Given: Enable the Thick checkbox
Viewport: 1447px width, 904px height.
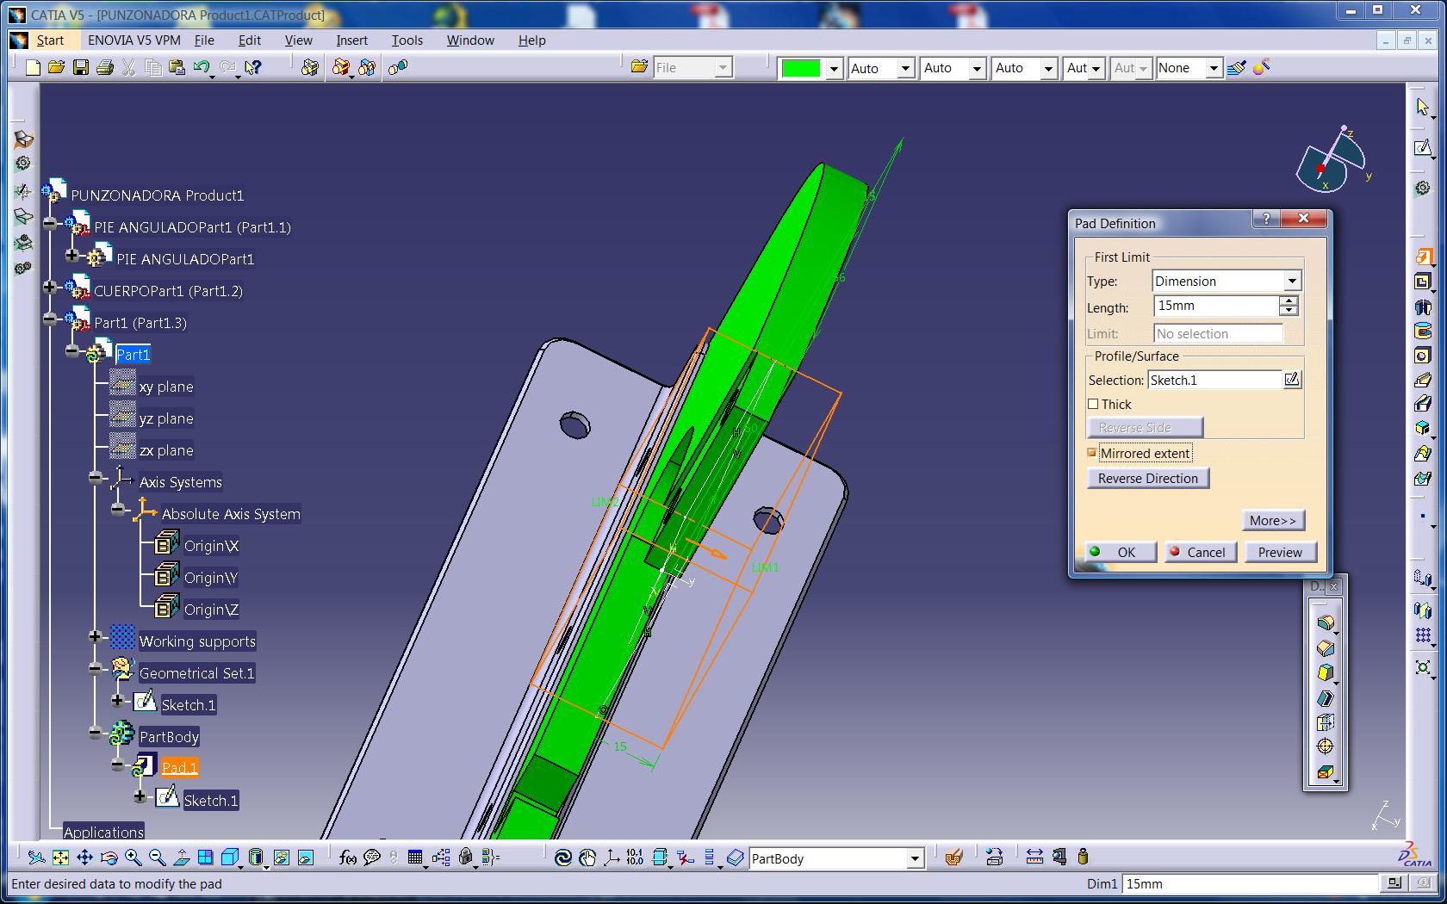Looking at the screenshot, I should point(1093,404).
